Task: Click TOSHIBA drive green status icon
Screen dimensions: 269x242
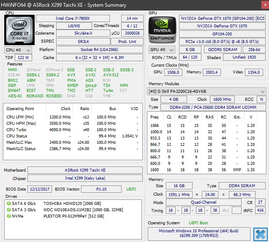Action: click(x=8, y=204)
